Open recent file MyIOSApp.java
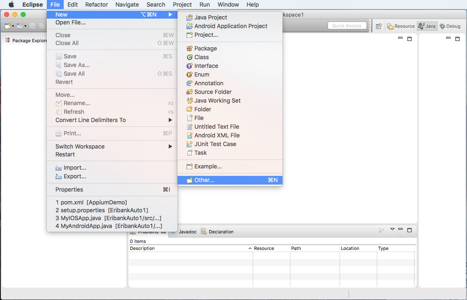The image size is (467, 300). click(112, 218)
